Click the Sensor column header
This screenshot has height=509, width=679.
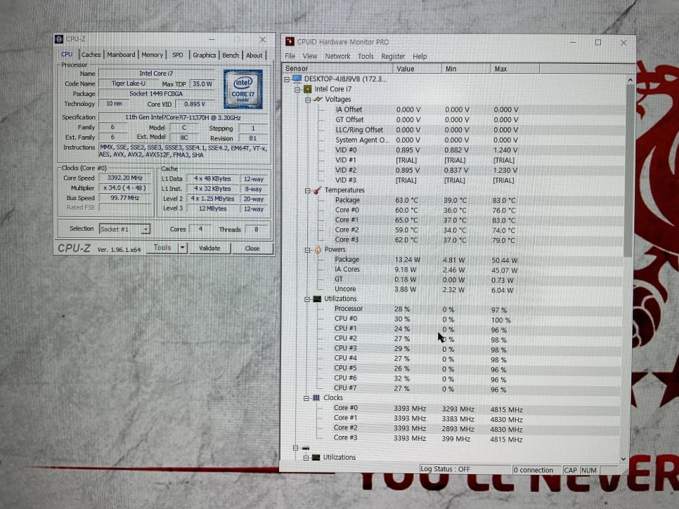pos(338,68)
